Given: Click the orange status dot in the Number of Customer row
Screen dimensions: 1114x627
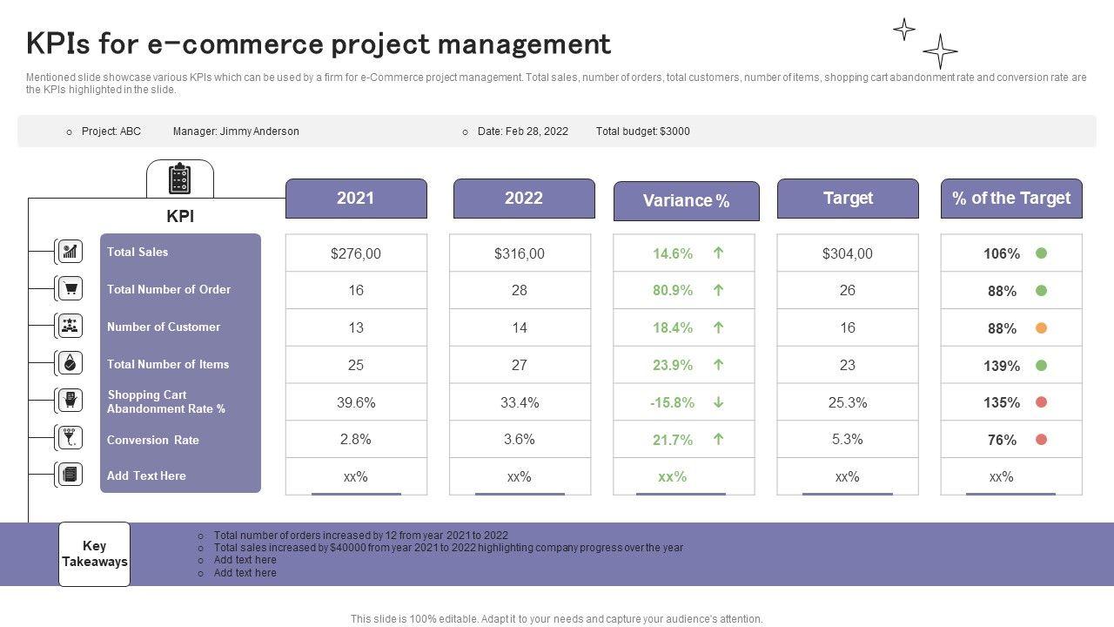Looking at the screenshot, I should (1041, 327).
